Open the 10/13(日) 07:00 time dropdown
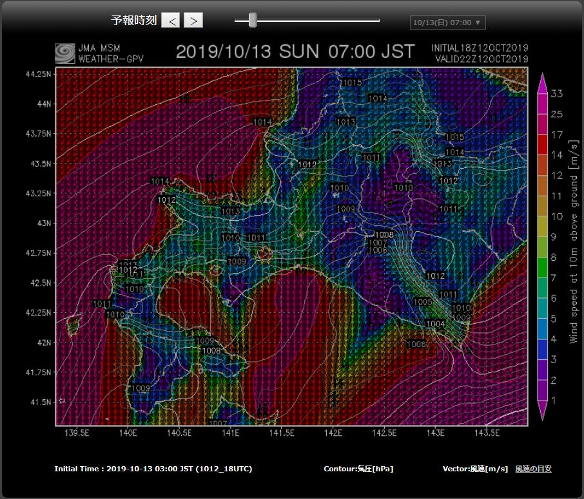 point(447,23)
